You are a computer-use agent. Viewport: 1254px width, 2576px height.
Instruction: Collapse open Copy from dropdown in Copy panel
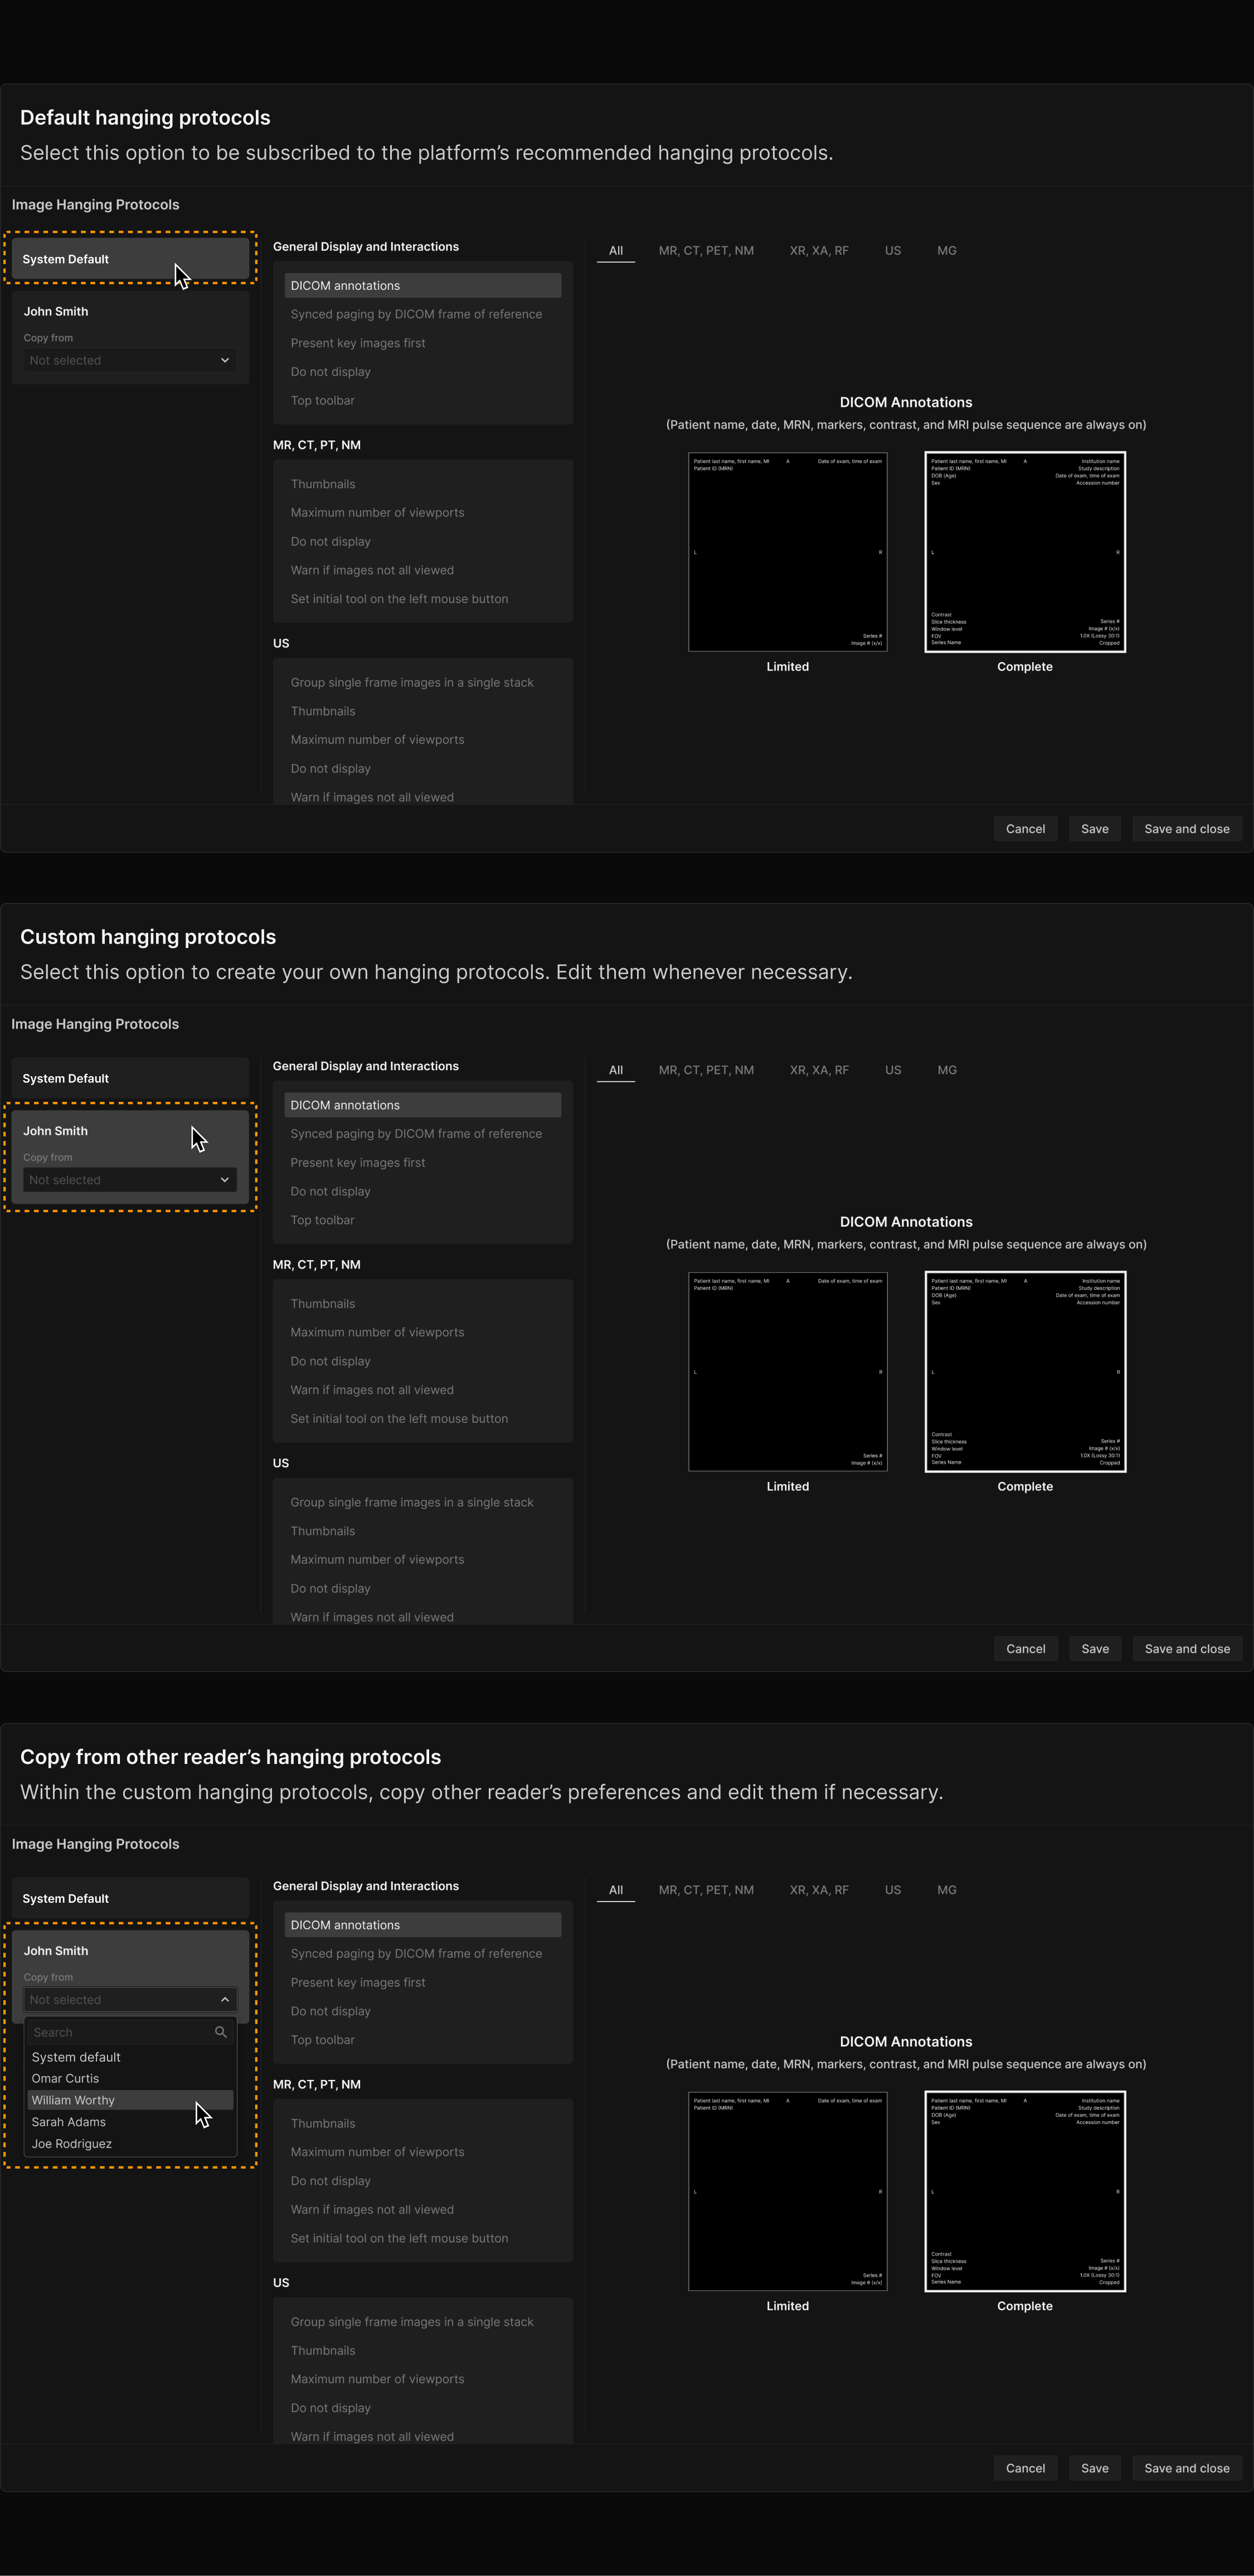(x=130, y=2000)
